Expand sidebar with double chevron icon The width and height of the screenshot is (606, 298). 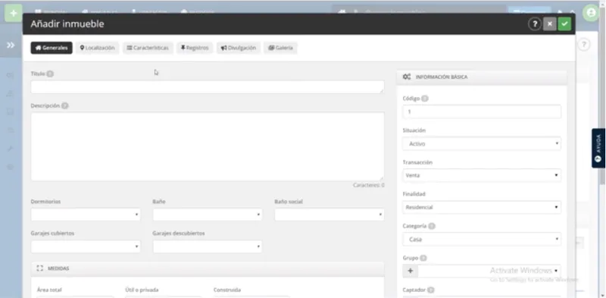pyautogui.click(x=11, y=45)
